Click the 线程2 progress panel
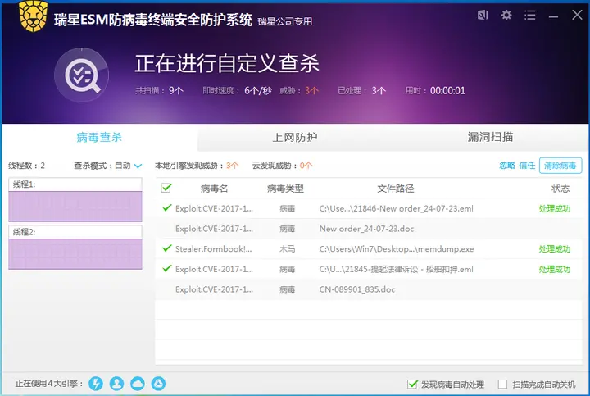Image resolution: width=590 pixels, height=396 pixels. click(75, 248)
